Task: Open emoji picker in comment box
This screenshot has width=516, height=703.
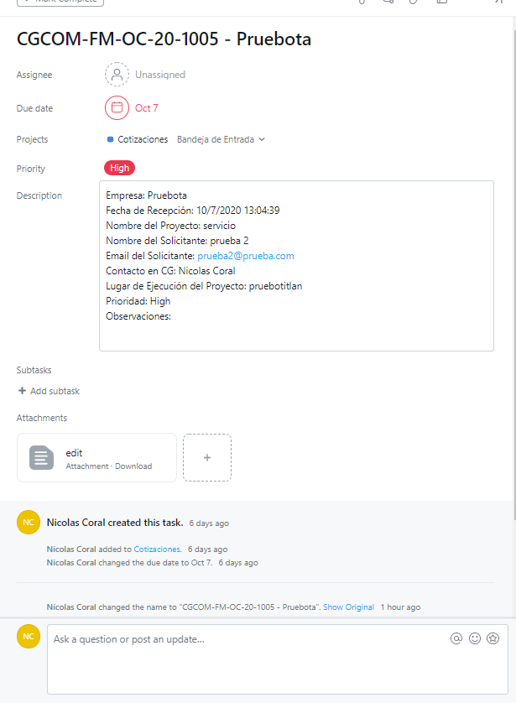Action: tap(475, 638)
